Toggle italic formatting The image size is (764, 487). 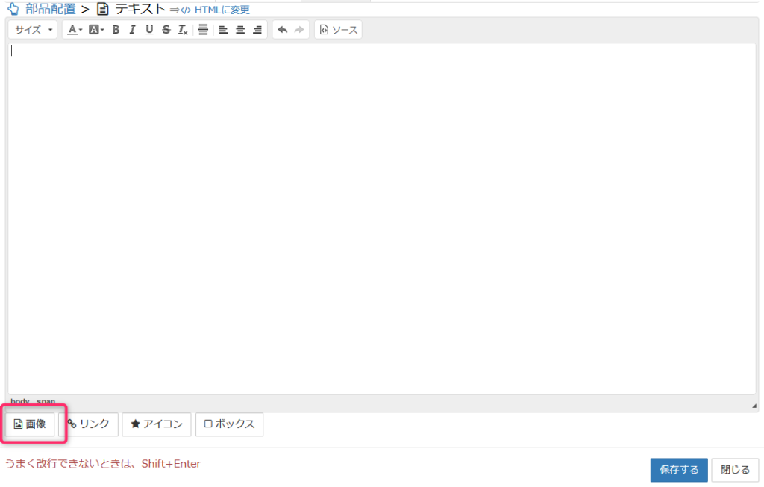132,30
